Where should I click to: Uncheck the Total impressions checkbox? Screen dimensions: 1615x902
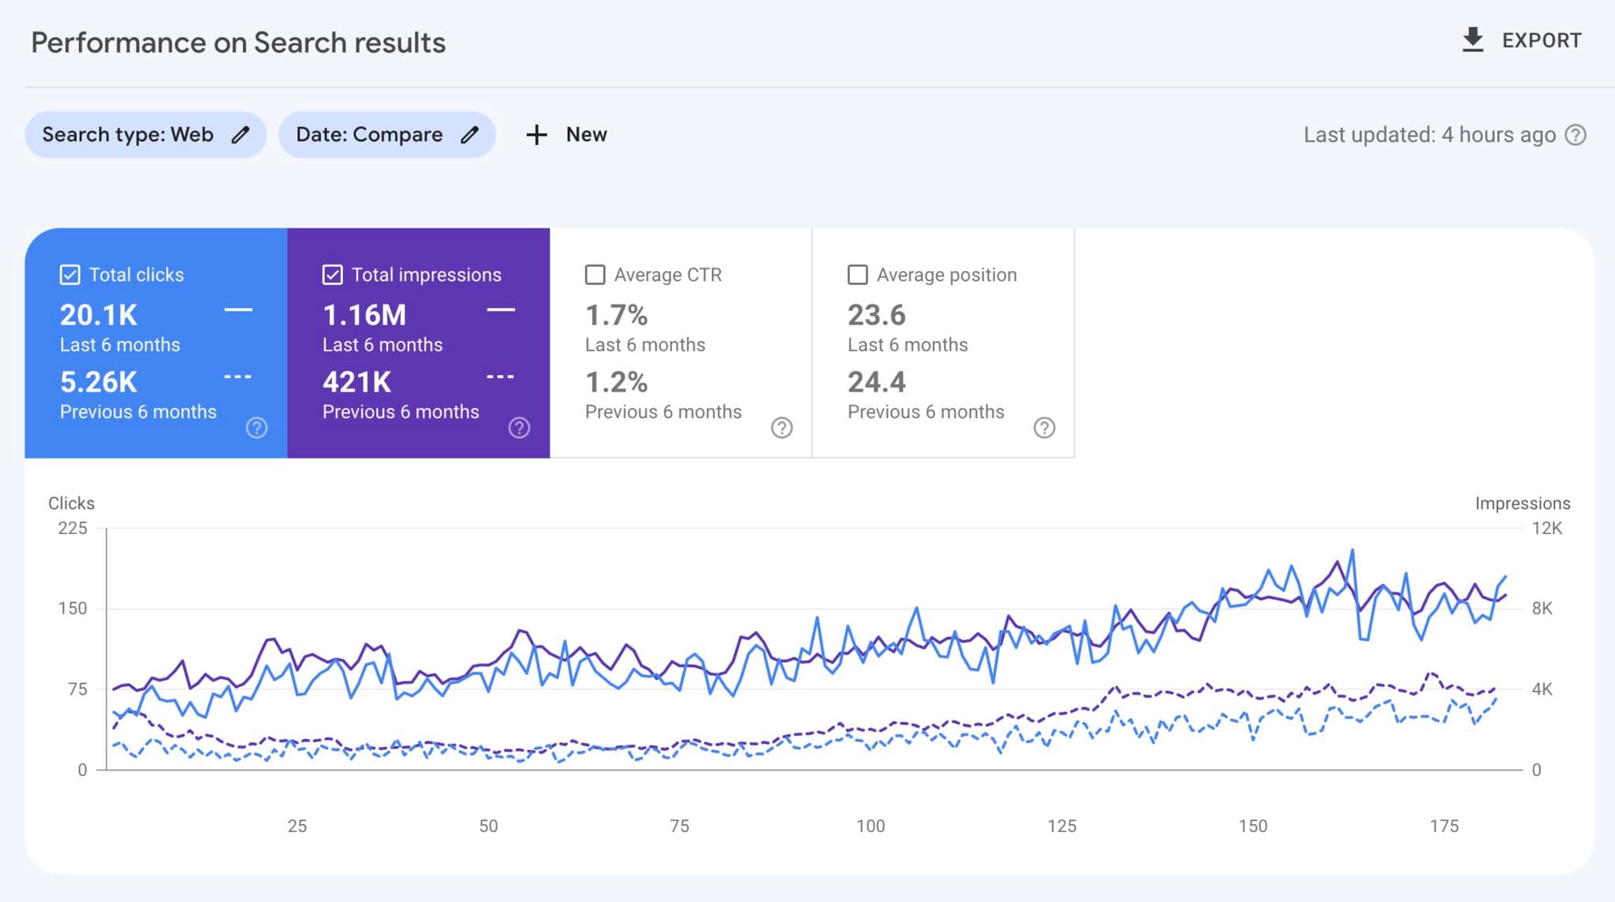click(332, 274)
